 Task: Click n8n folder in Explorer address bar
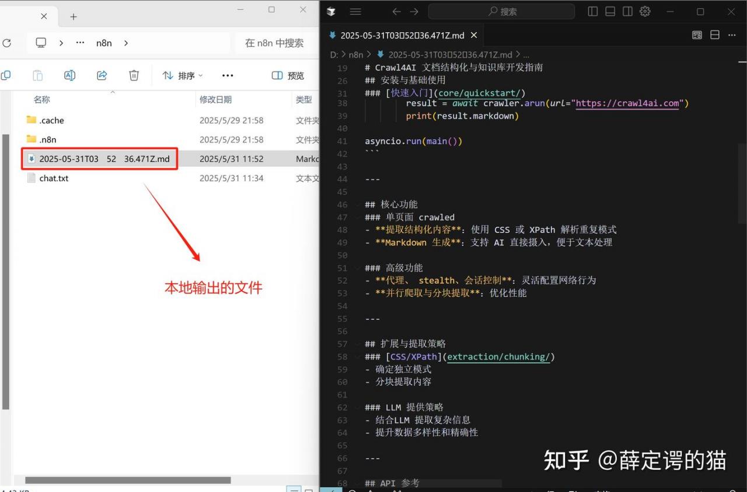tap(104, 43)
